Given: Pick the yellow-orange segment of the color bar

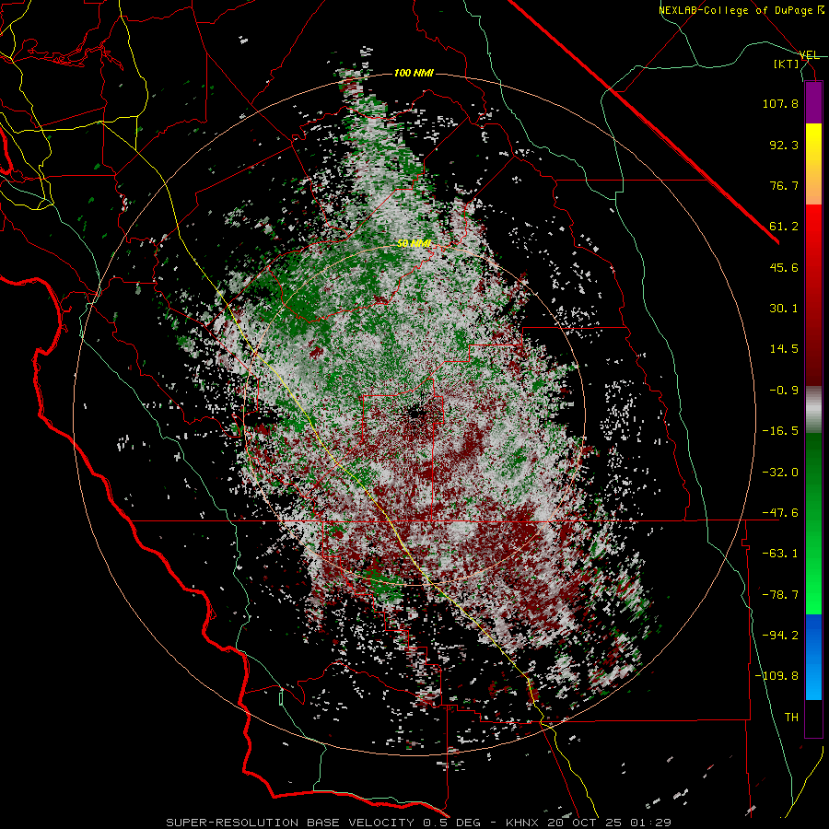Looking at the screenshot, I should coord(813,164).
